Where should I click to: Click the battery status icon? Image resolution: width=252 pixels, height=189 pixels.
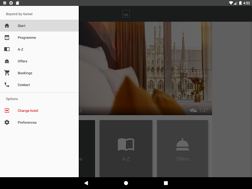tap(240, 3)
